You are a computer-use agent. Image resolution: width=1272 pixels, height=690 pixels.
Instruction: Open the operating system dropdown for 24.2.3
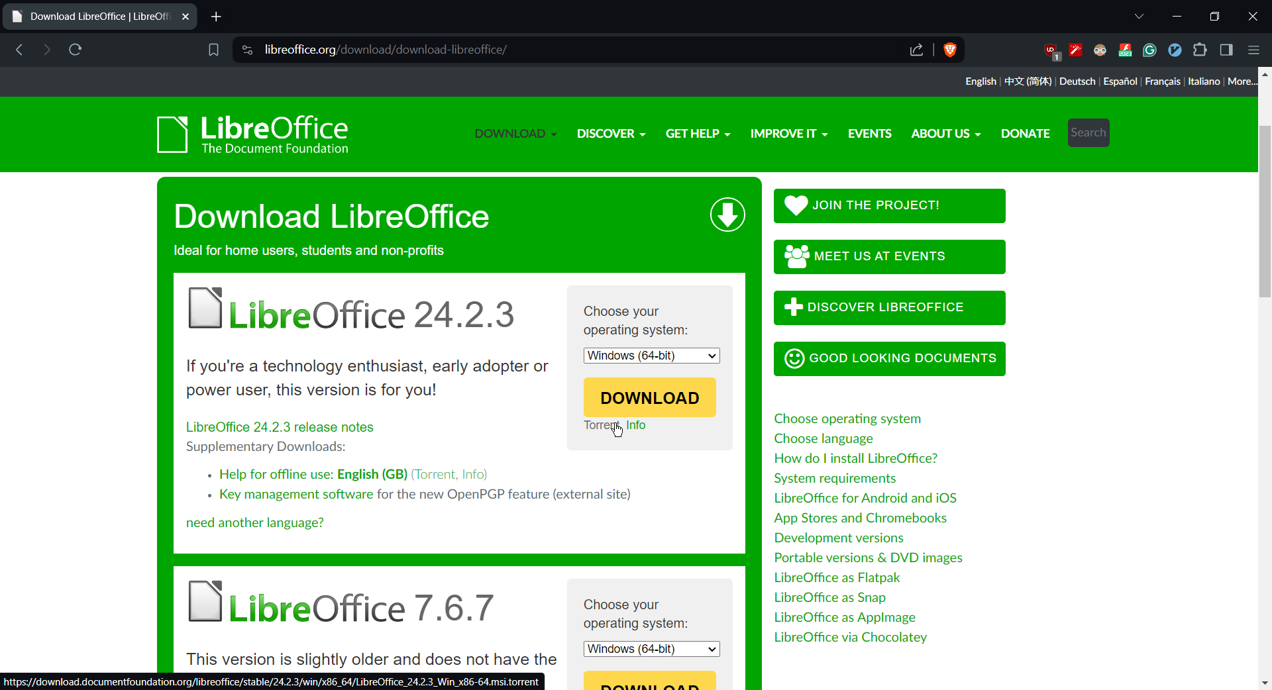(651, 356)
